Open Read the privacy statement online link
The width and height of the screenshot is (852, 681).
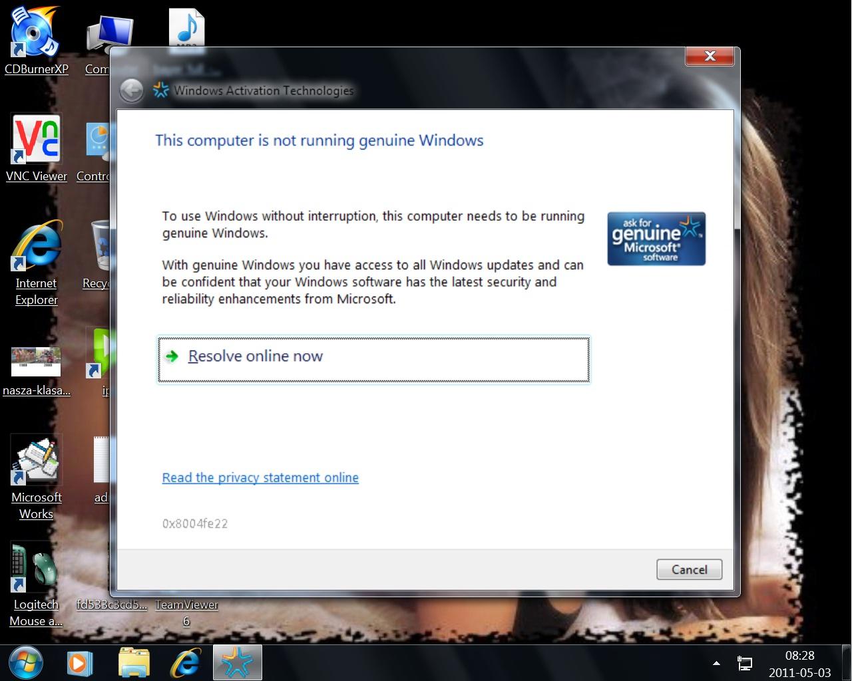coord(260,477)
